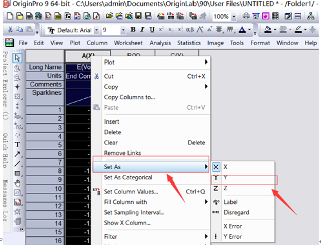Open the font color dropdown arrow
Viewport: 321px width, 245px height.
[x=249, y=30]
